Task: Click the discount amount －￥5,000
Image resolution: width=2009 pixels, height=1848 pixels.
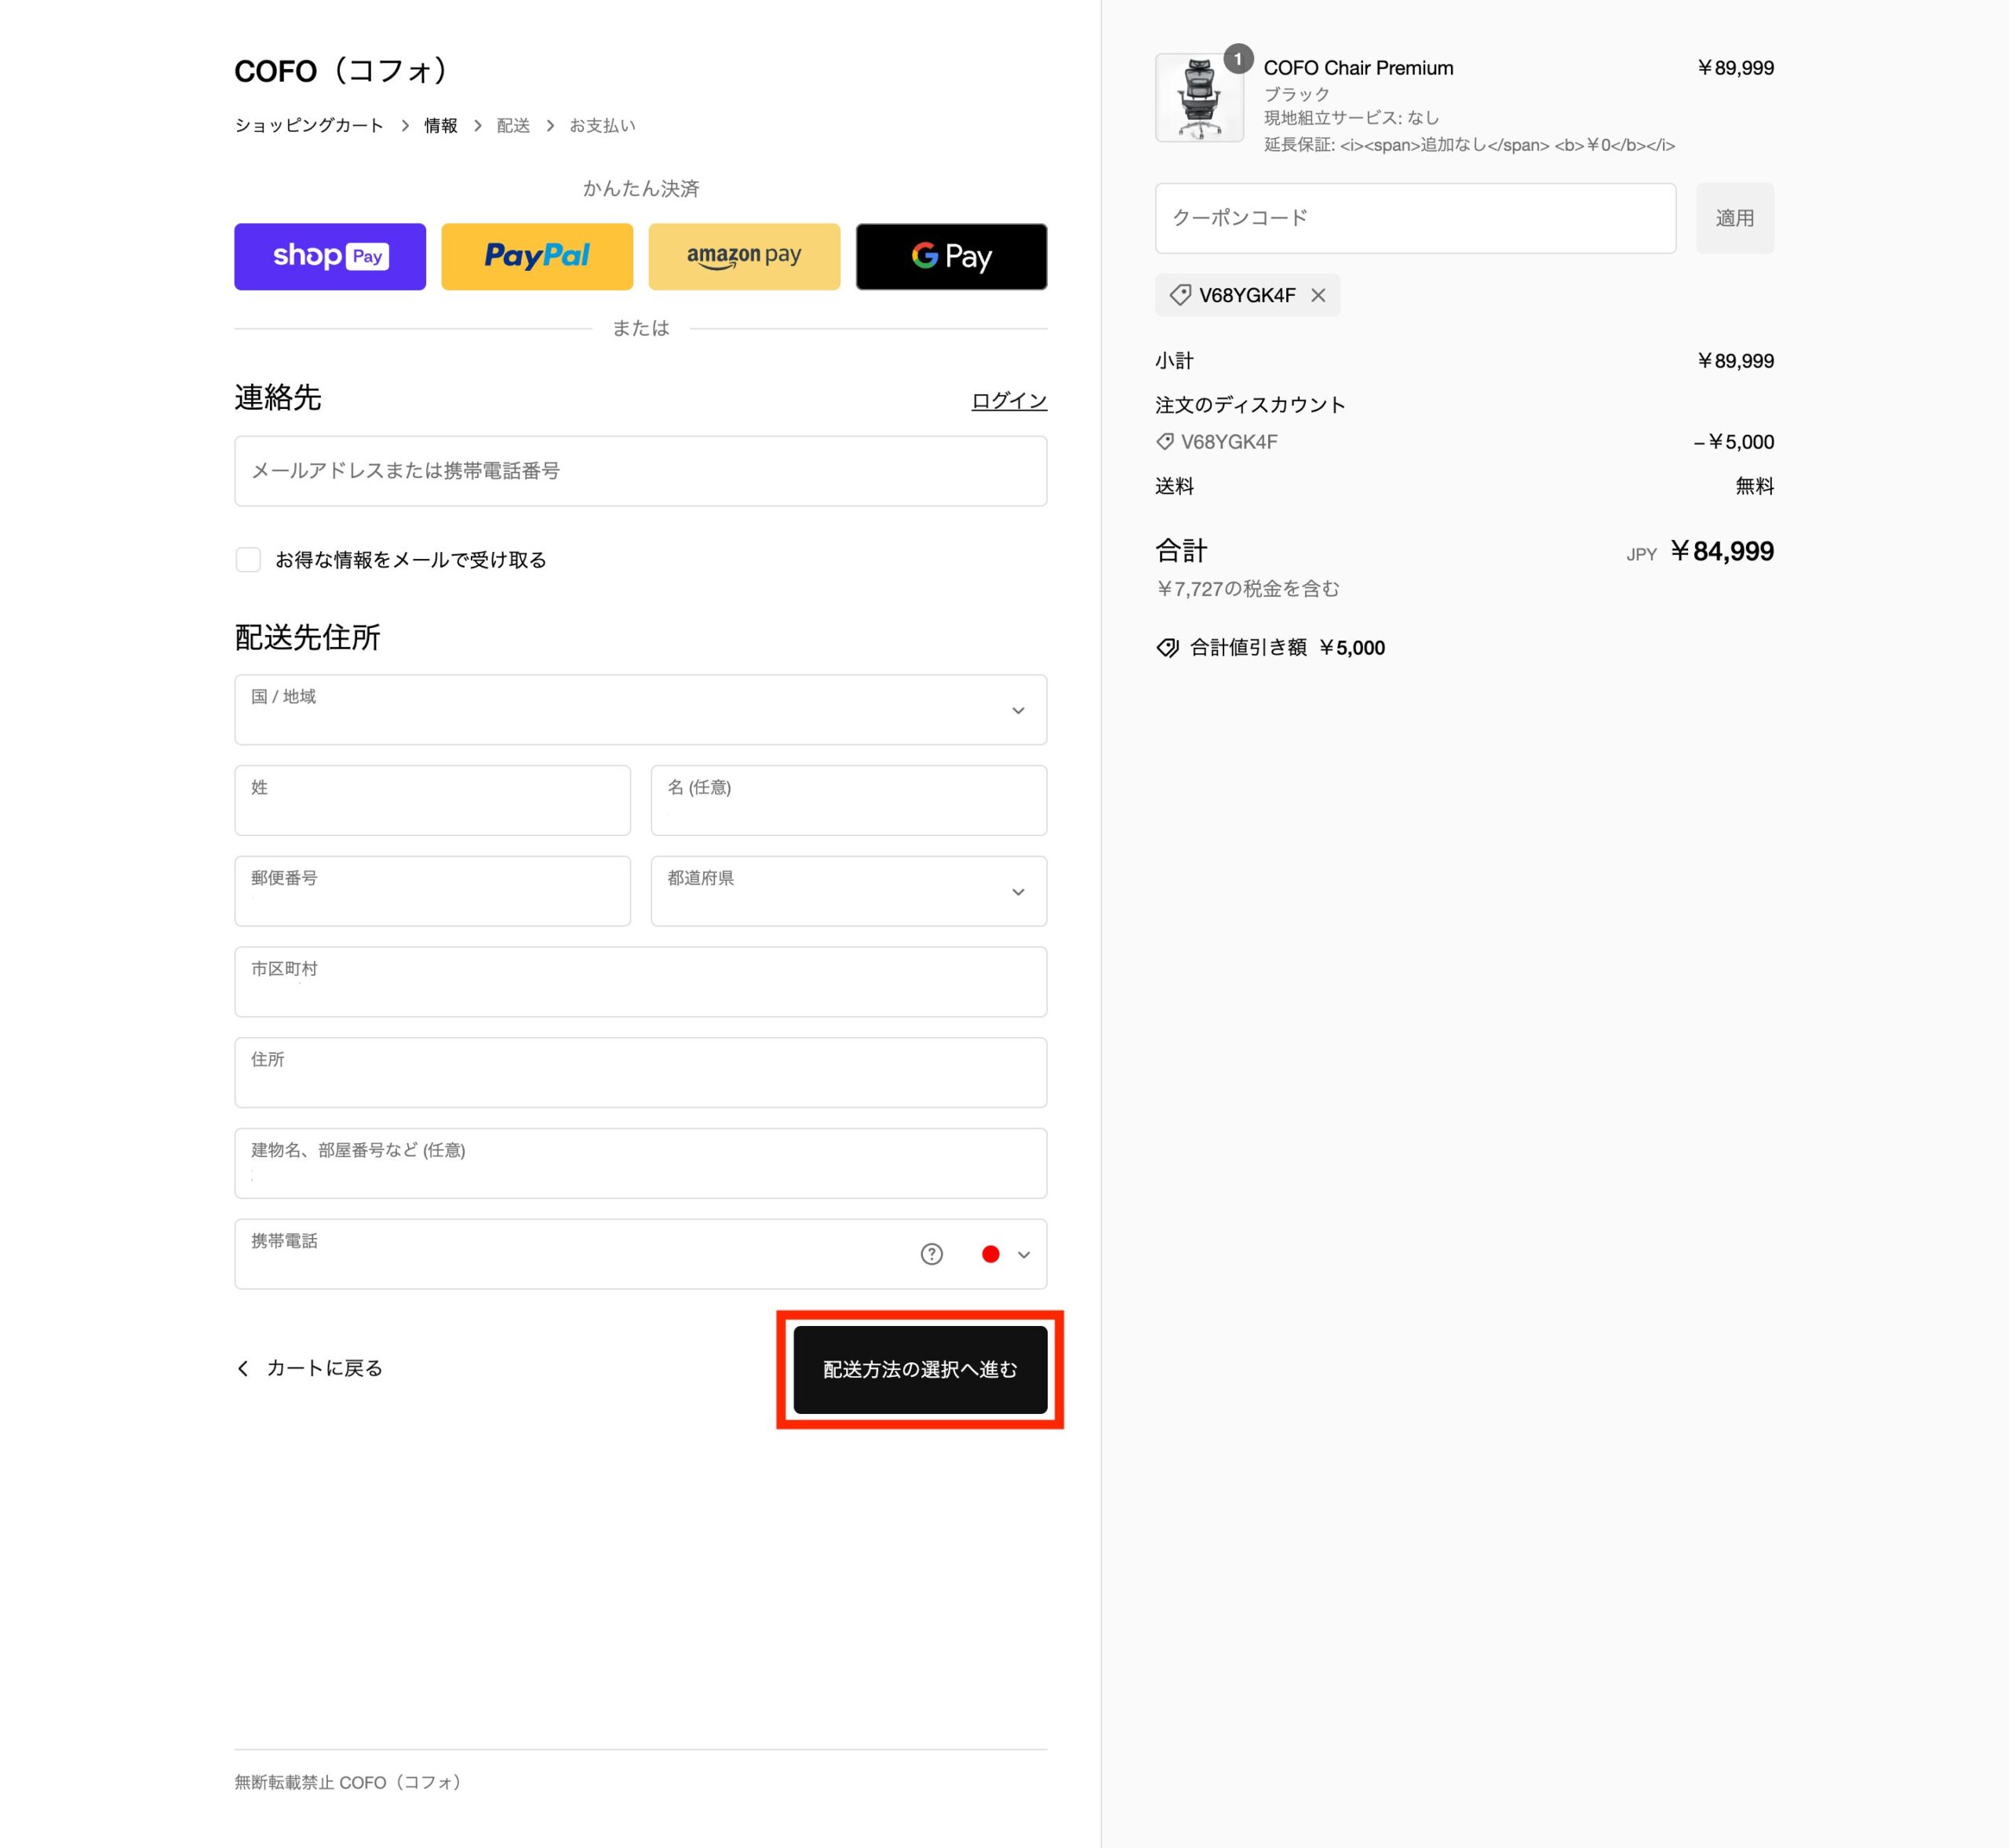Action: (1733, 442)
